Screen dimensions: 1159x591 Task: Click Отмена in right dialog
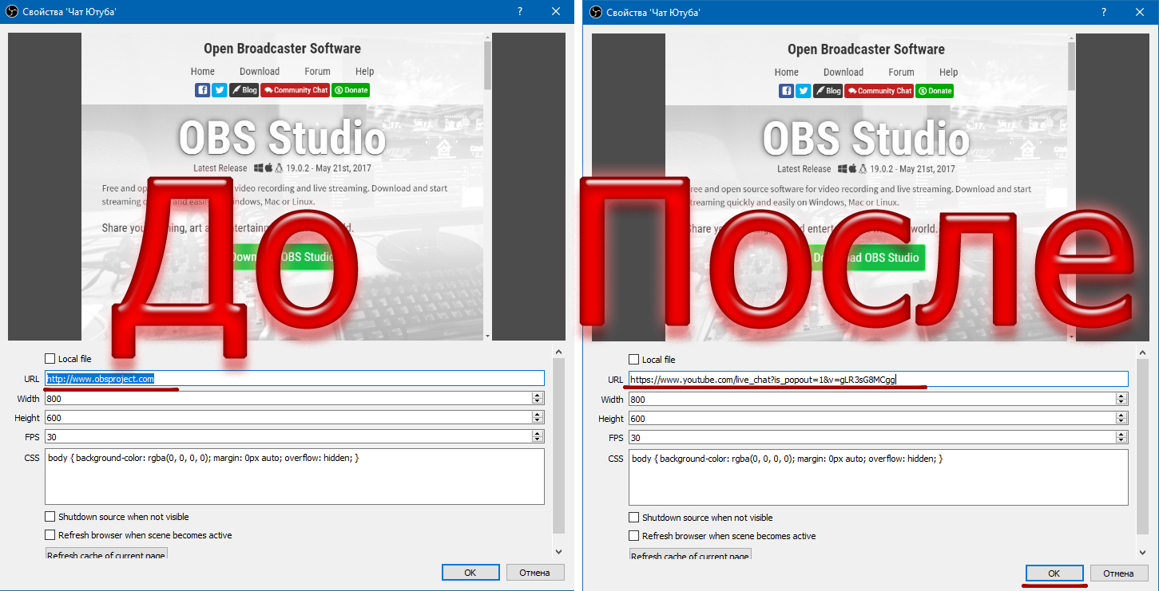pyautogui.click(x=1119, y=573)
